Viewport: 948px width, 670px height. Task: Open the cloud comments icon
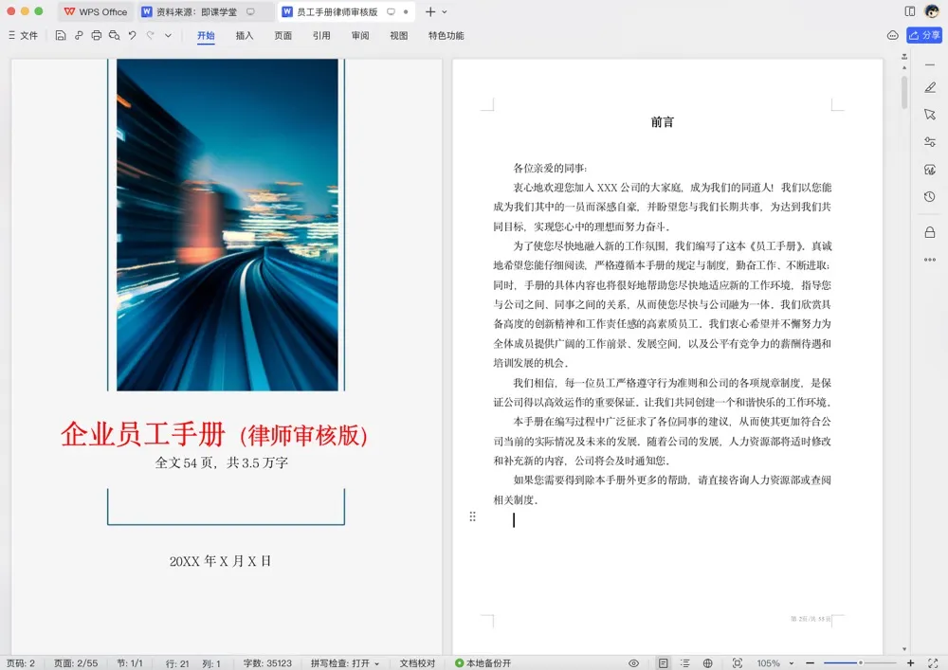892,36
